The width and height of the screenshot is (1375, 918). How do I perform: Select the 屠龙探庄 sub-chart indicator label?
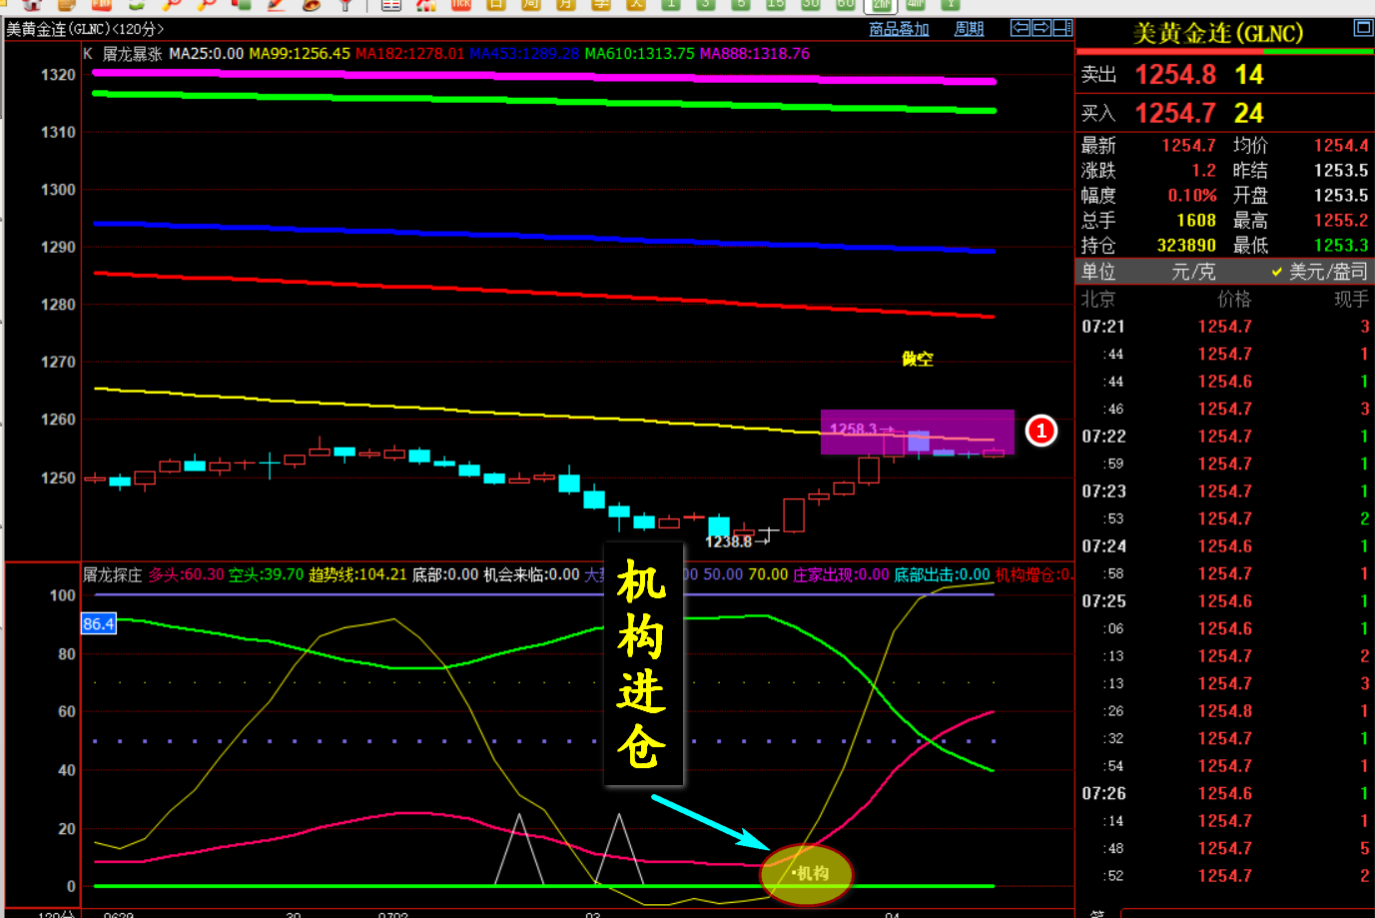pos(113,574)
